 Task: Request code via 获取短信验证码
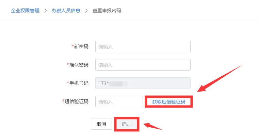[x=169, y=102]
